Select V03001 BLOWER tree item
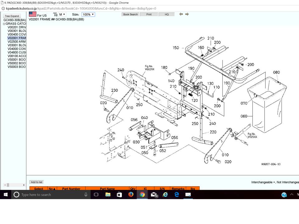The image size is (299, 224). pos(17,45)
